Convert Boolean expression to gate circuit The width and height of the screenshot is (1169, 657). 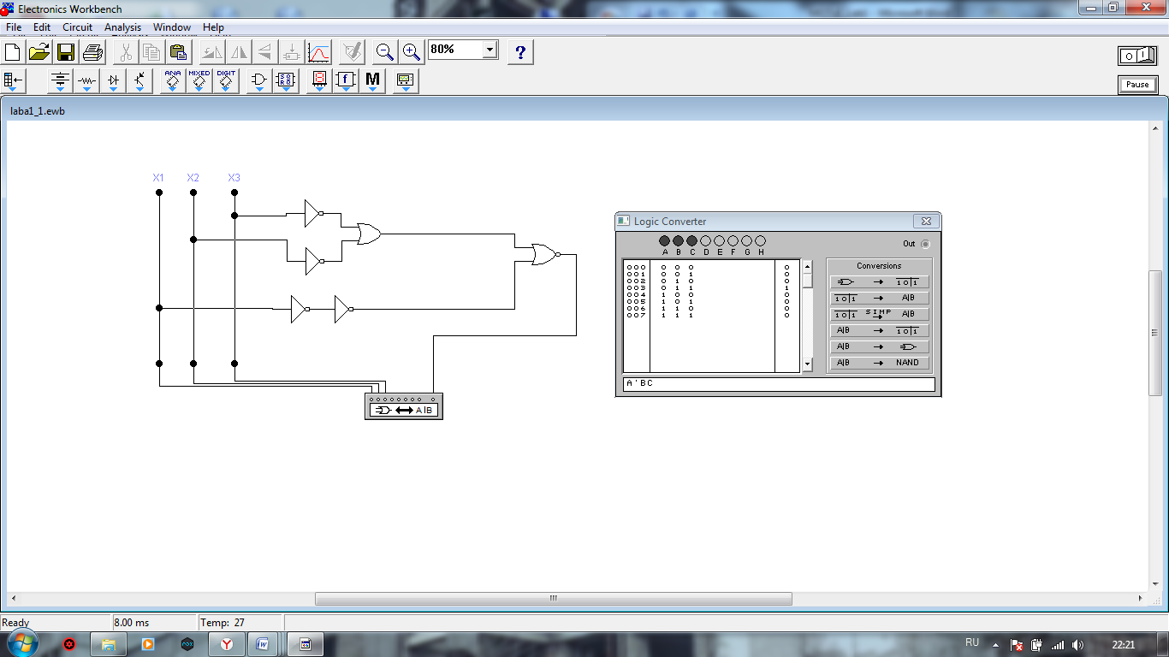coord(880,346)
